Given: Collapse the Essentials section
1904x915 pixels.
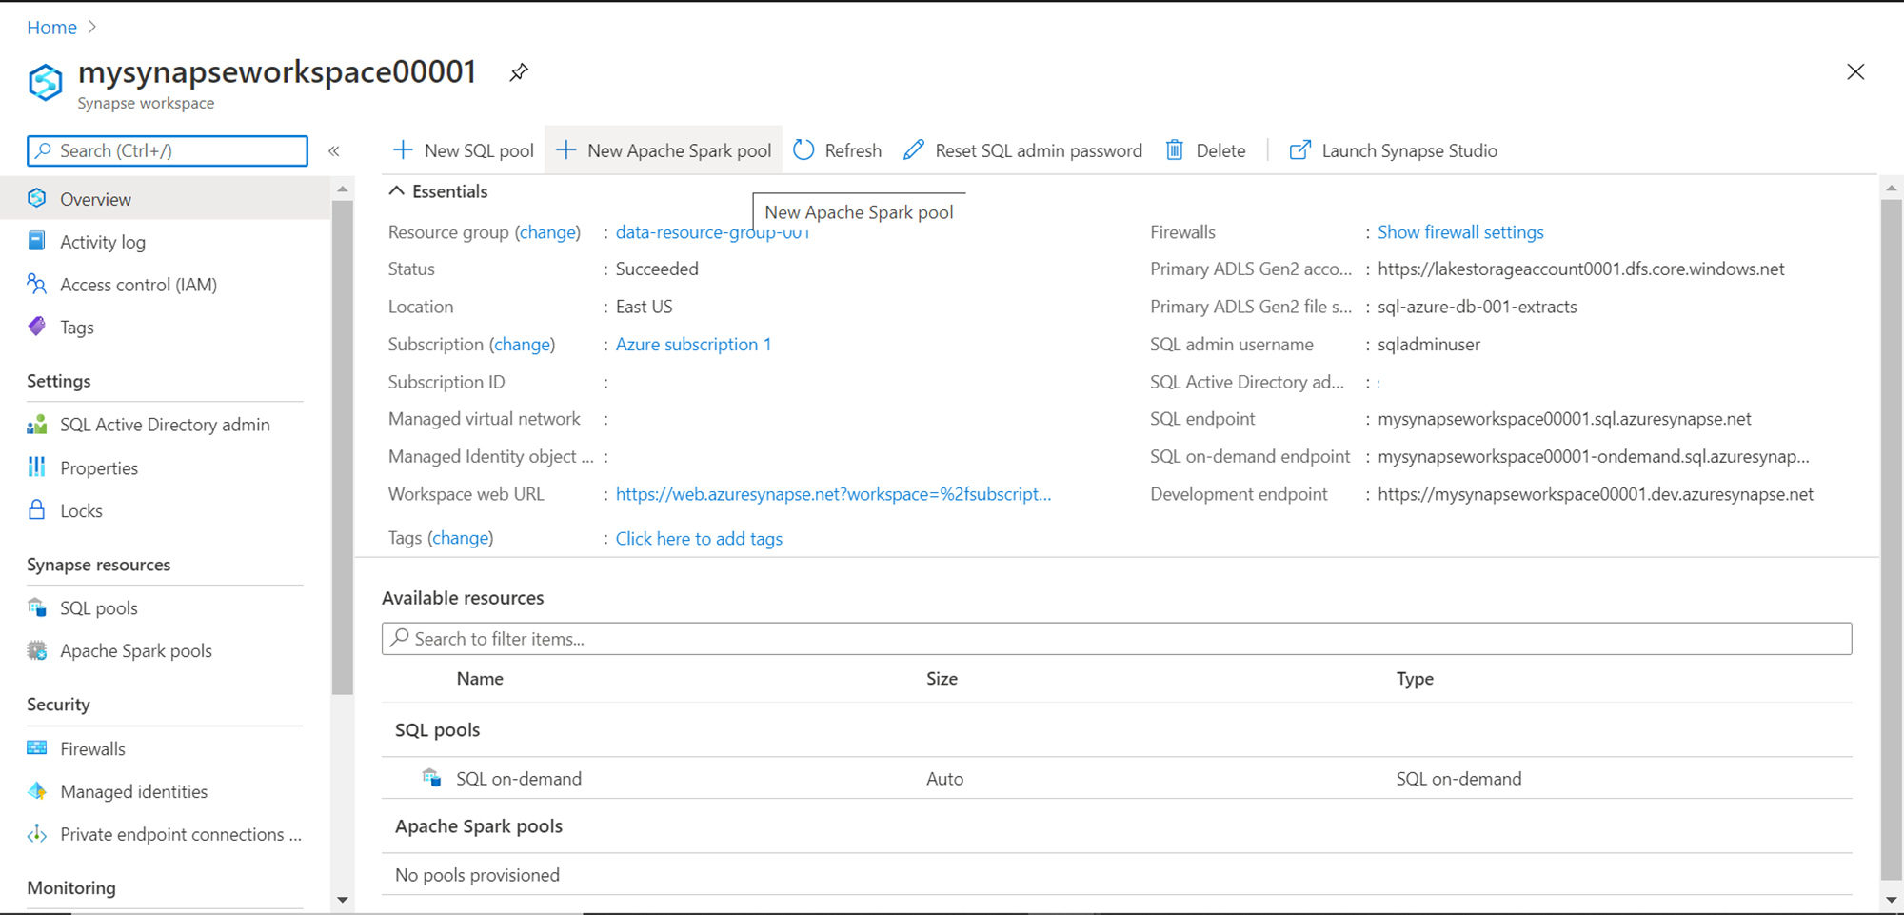Looking at the screenshot, I should [397, 191].
